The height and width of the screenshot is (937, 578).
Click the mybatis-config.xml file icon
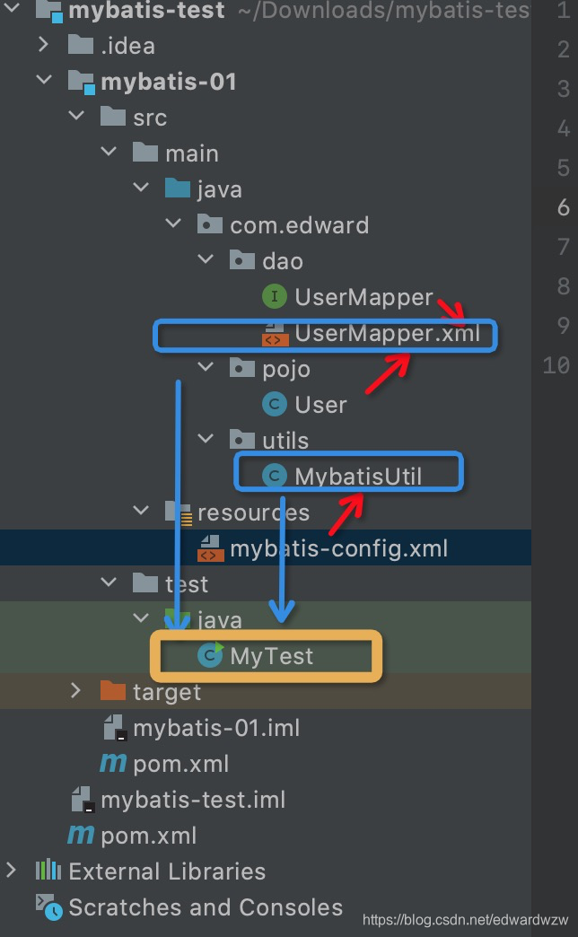tap(210, 548)
